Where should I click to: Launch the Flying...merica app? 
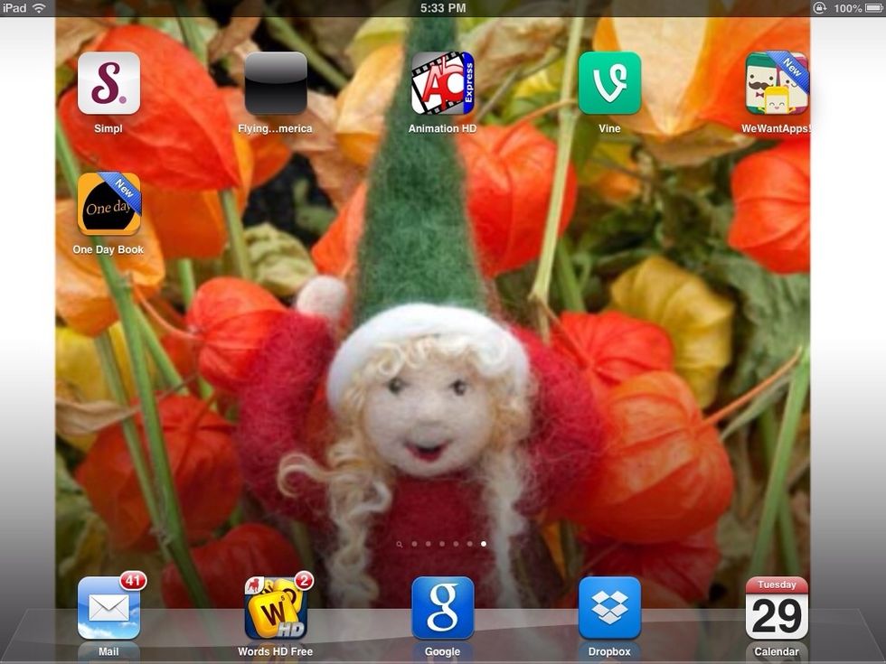click(x=275, y=83)
